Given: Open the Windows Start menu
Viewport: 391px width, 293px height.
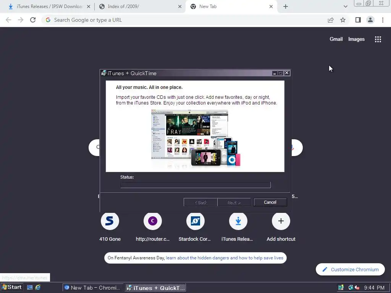Looking at the screenshot, I should pos(12,287).
